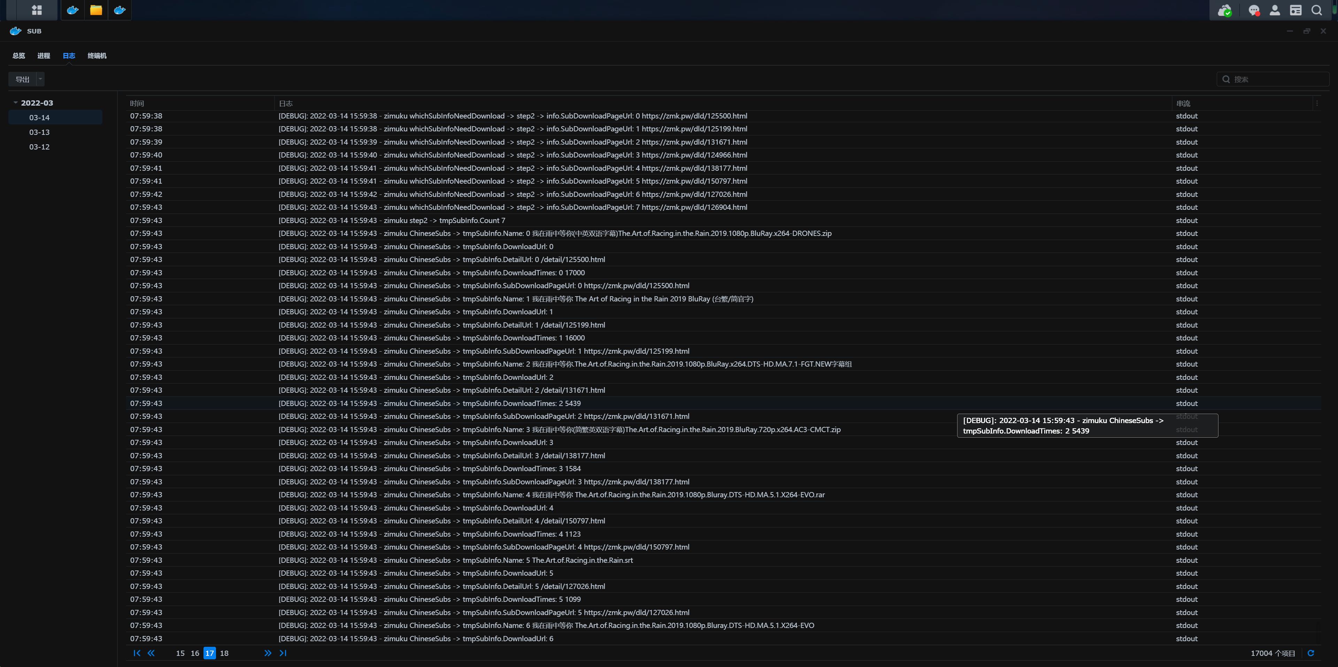Open the notifications chat bubble icon

(x=1254, y=10)
